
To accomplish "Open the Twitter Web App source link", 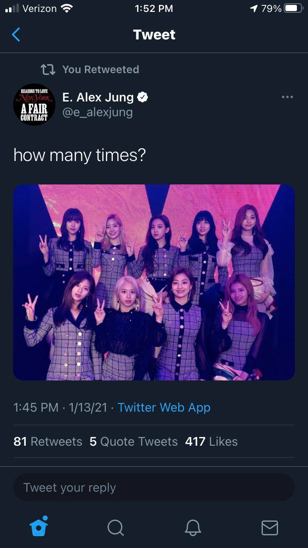I will [164, 408].
